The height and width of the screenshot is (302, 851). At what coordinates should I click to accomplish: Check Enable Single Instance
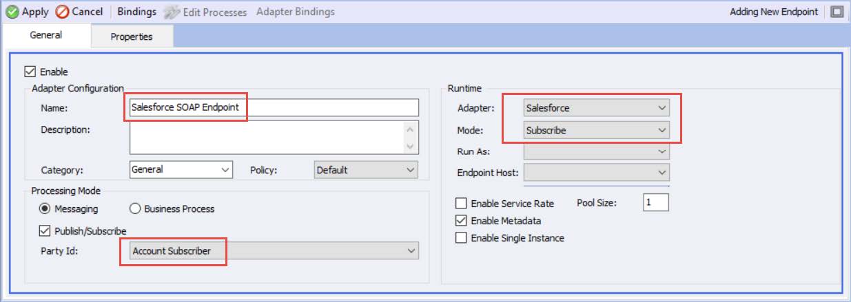pos(461,238)
